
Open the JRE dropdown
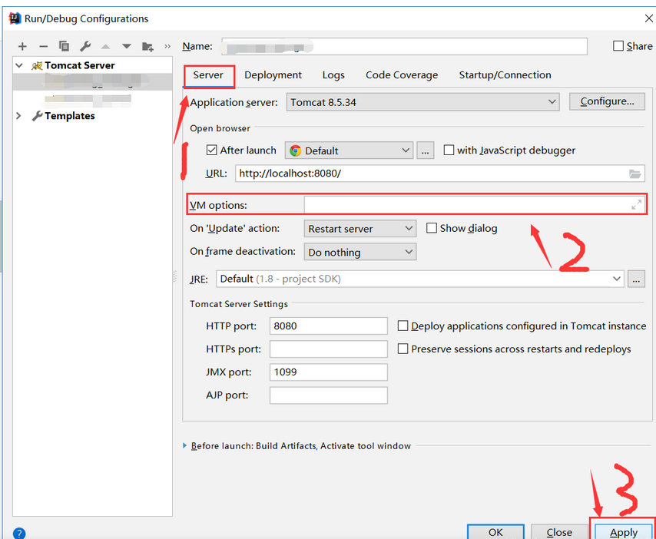[x=419, y=279]
